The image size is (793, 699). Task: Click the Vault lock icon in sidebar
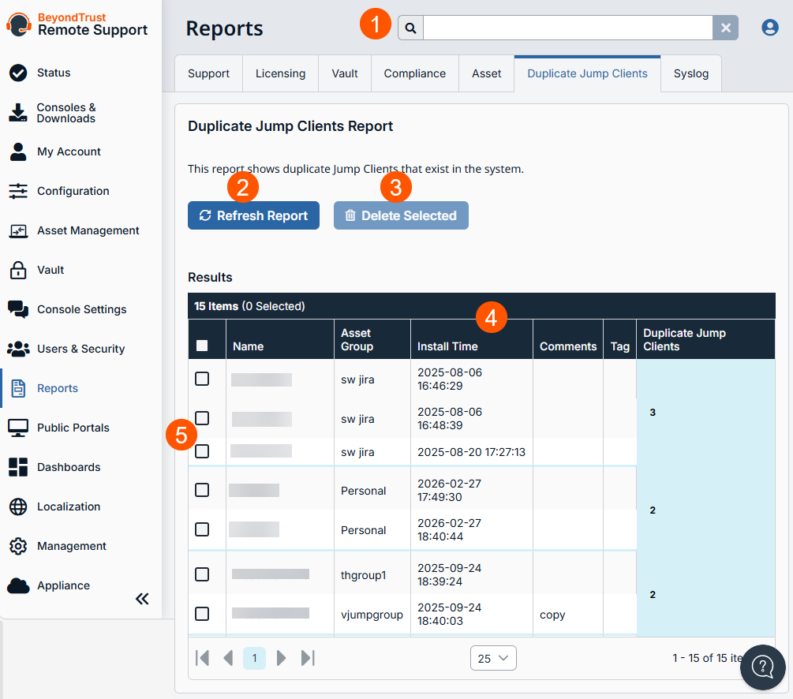(18, 270)
